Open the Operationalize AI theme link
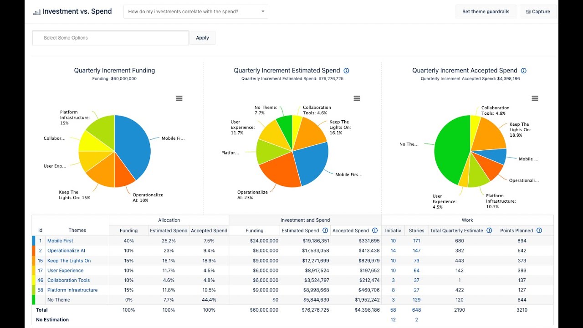583x328 pixels. click(x=66, y=251)
